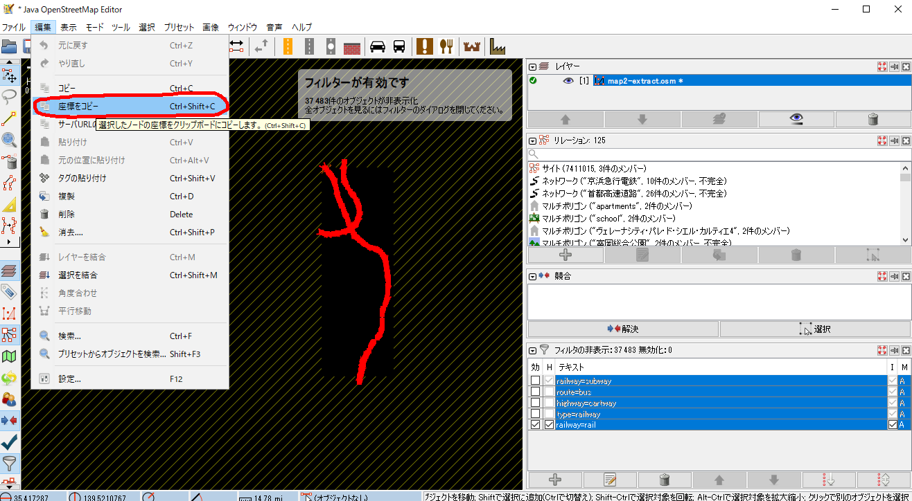Click the fork and knife restaurant preset icon
Image resolution: width=912 pixels, height=501 pixels.
pyautogui.click(x=447, y=46)
